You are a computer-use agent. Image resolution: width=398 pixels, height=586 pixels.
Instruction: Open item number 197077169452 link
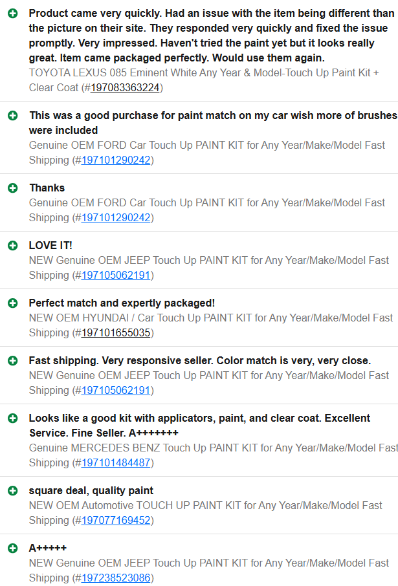(116, 521)
